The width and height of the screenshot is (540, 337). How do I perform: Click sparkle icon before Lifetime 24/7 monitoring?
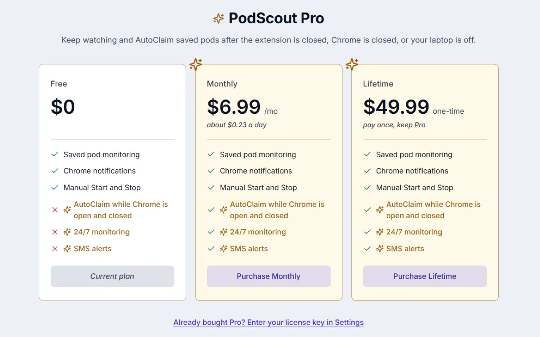380,232
